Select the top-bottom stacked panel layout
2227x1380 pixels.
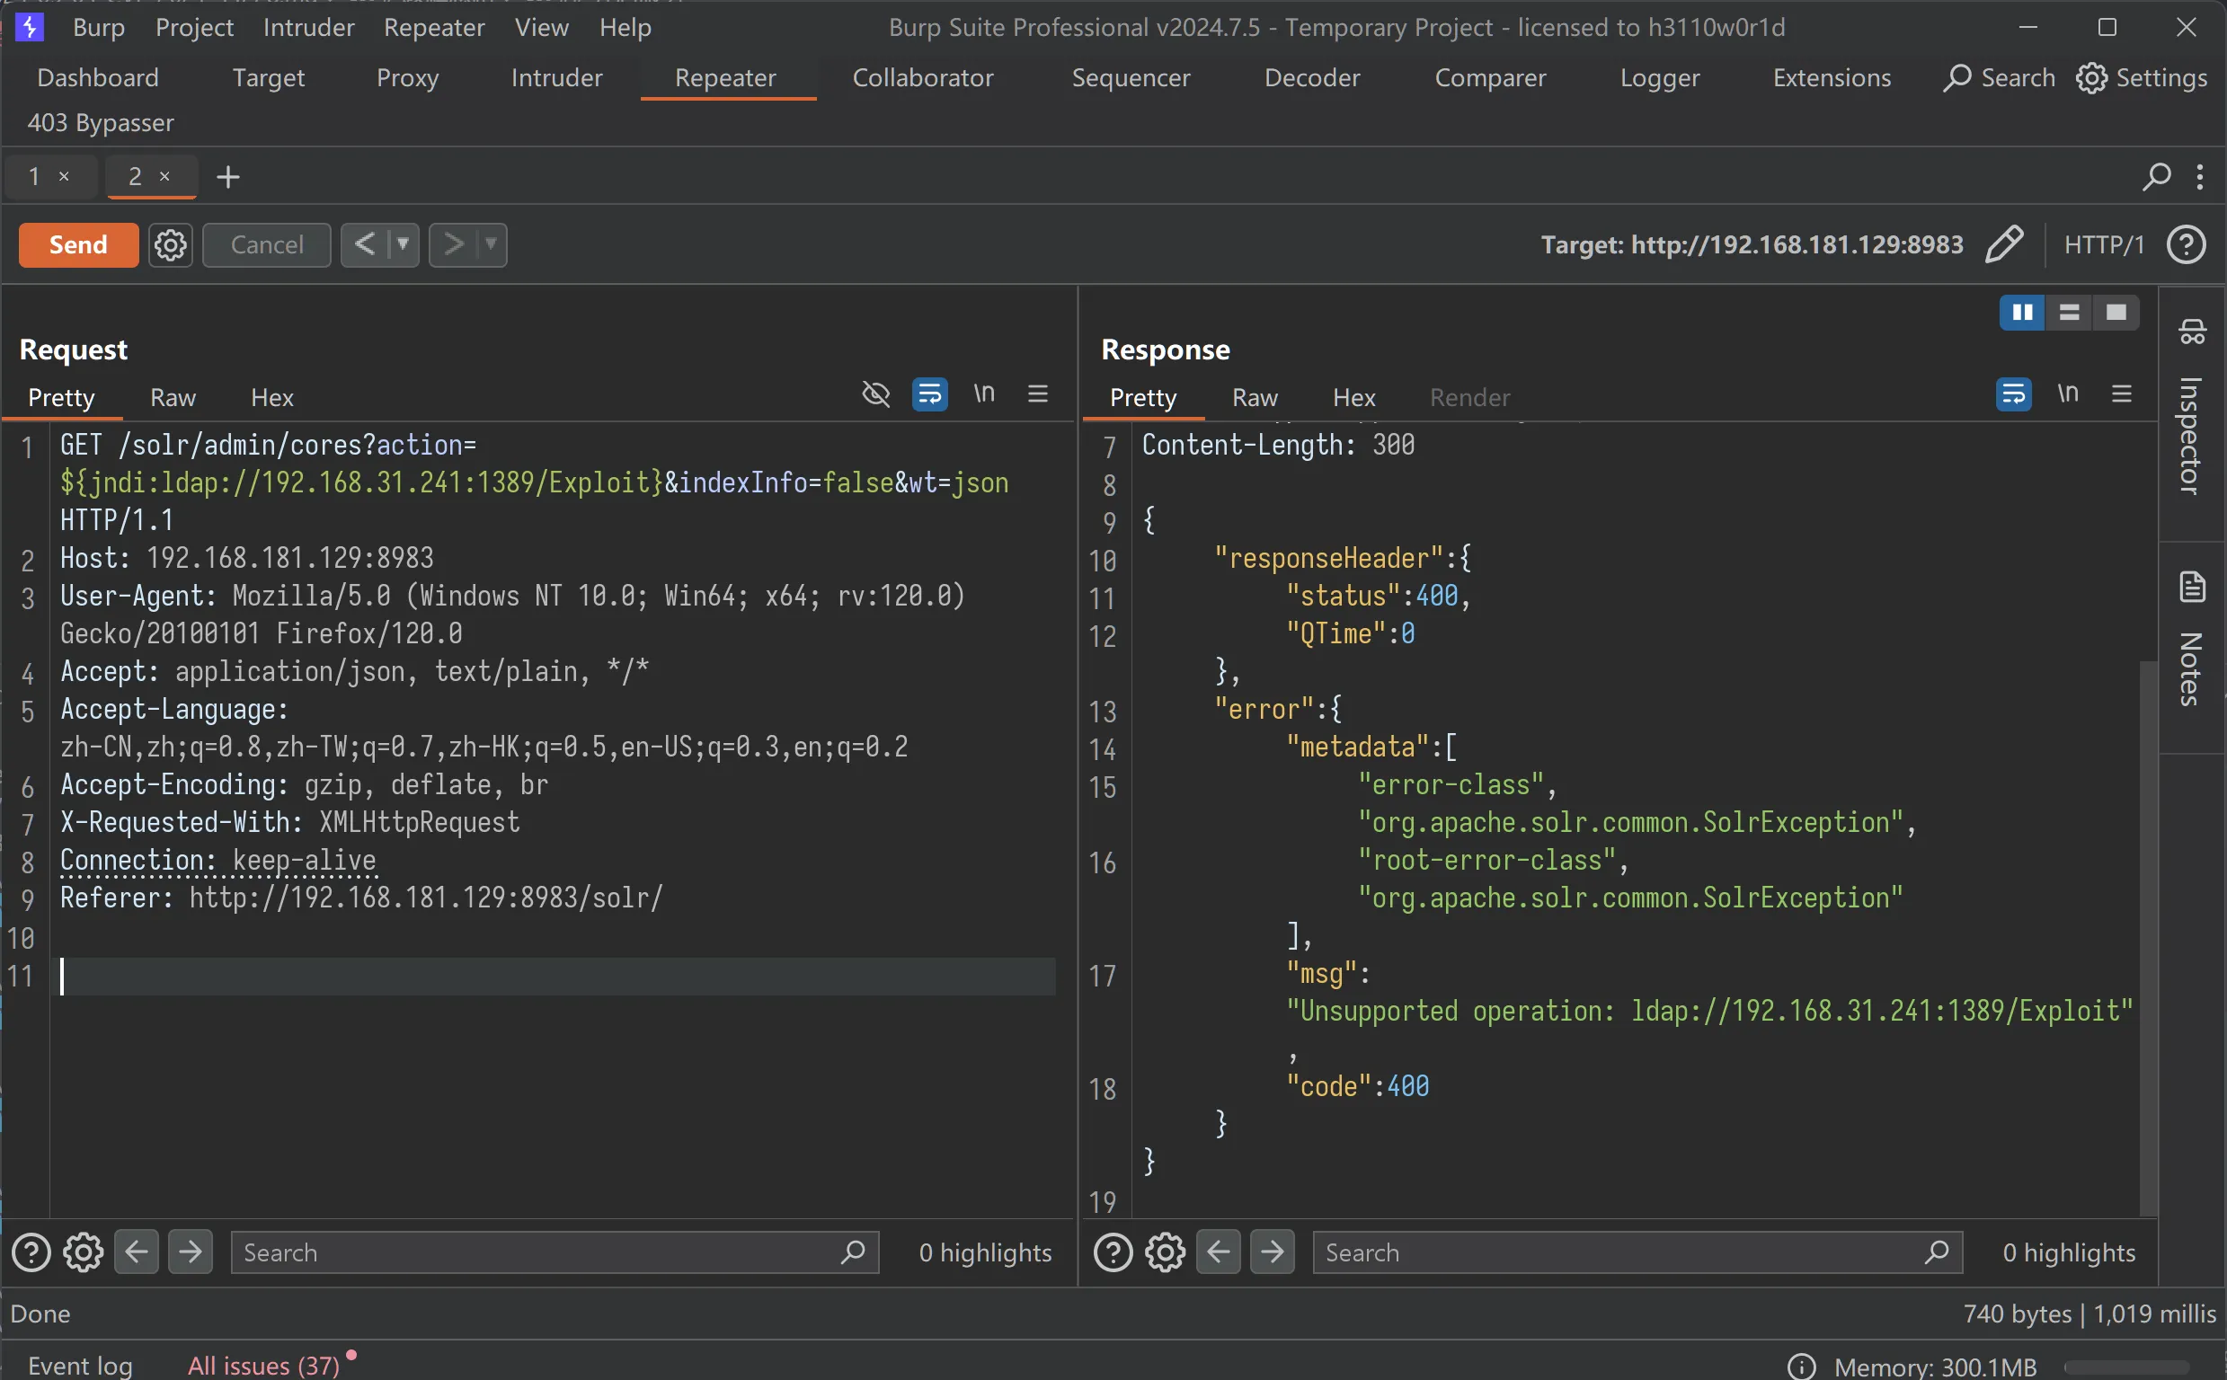pyautogui.click(x=2069, y=312)
